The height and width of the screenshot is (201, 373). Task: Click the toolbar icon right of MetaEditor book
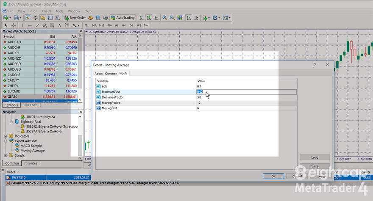pyautogui.click(x=98, y=18)
